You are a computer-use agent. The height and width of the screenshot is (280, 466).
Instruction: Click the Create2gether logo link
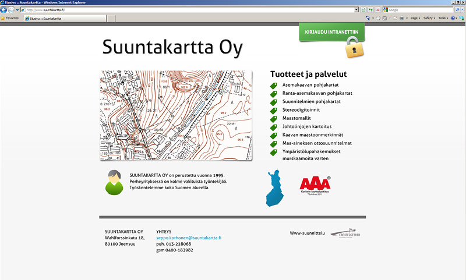(x=345, y=233)
